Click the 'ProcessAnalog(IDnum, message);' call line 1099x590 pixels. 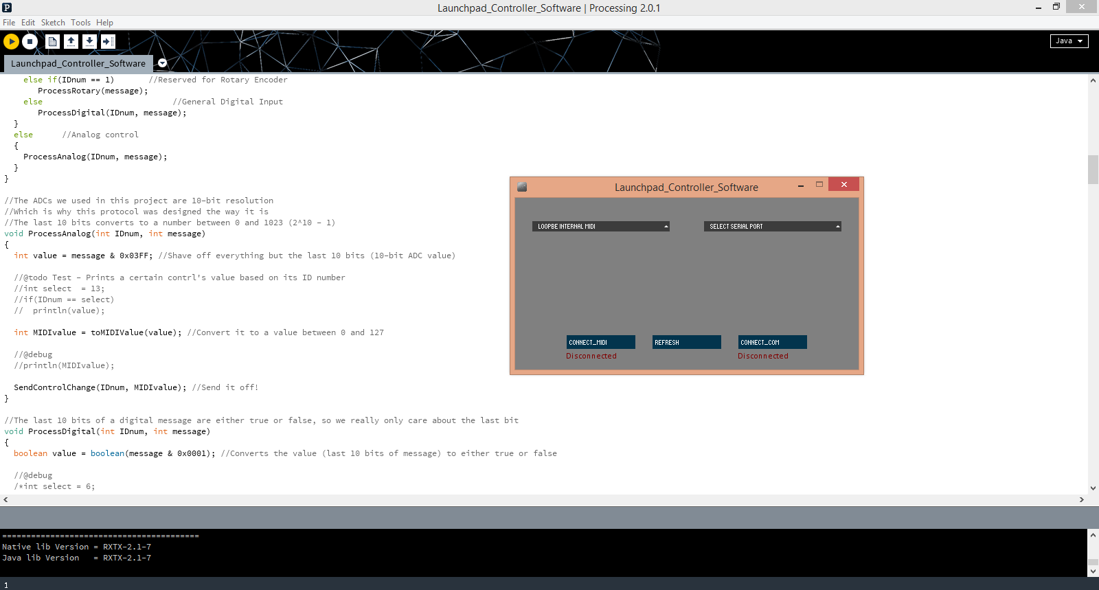(x=95, y=157)
